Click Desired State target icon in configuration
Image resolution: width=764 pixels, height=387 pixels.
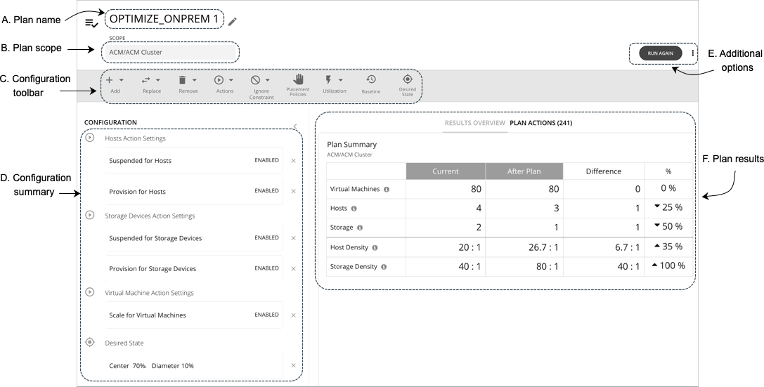(x=90, y=343)
